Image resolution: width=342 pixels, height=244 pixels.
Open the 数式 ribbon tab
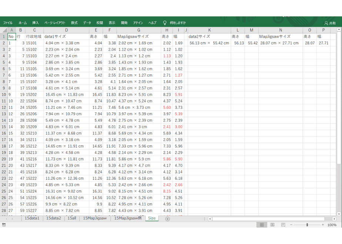[74, 23]
